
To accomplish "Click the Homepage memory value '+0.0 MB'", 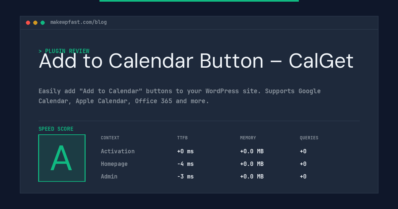I will click(252, 164).
